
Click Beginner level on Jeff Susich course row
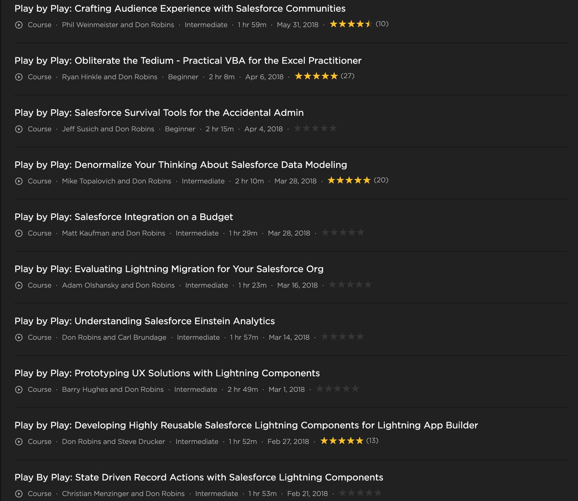180,129
